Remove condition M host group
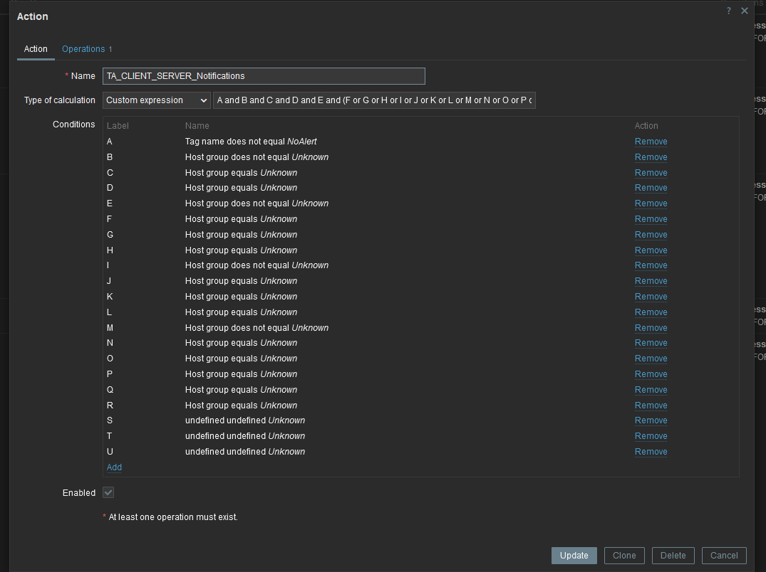 [651, 328]
